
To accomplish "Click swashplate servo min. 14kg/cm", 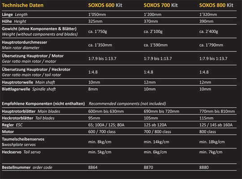I will point(156,142).
